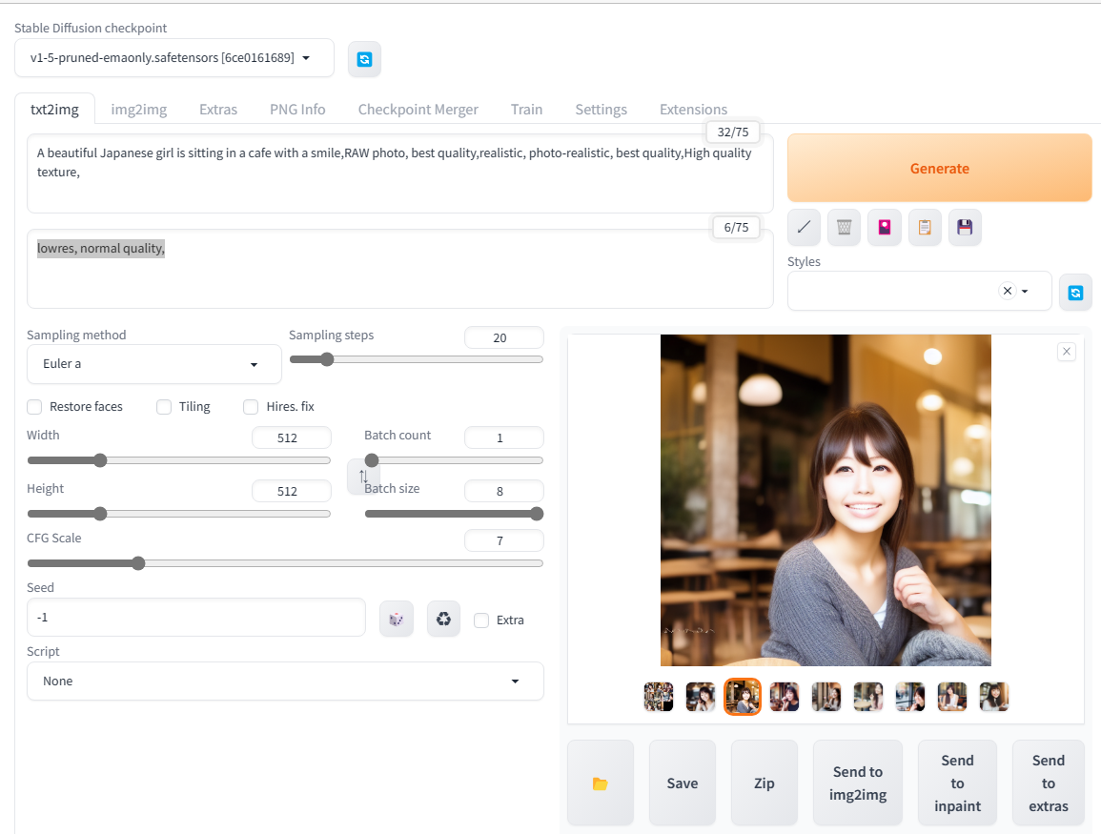Viewport: 1101px width, 834px height.
Task: Open the output folder with the folder icon
Action: [601, 783]
